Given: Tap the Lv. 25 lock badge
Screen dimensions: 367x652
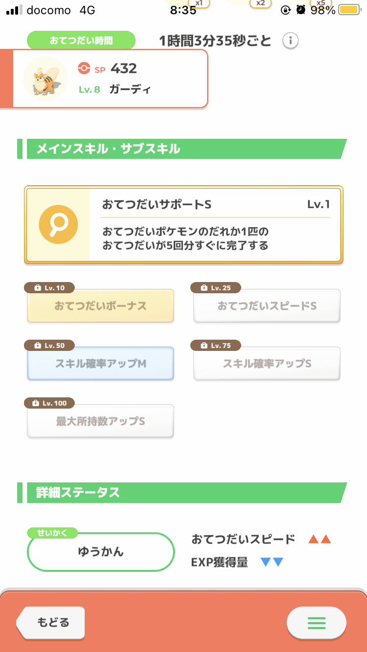Looking at the screenshot, I should pyautogui.click(x=216, y=288).
